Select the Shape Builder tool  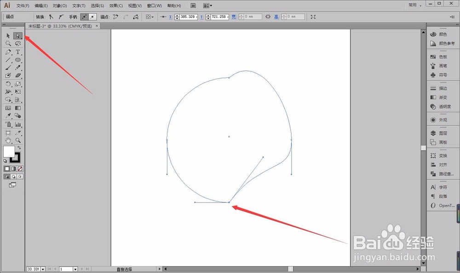click(8, 99)
